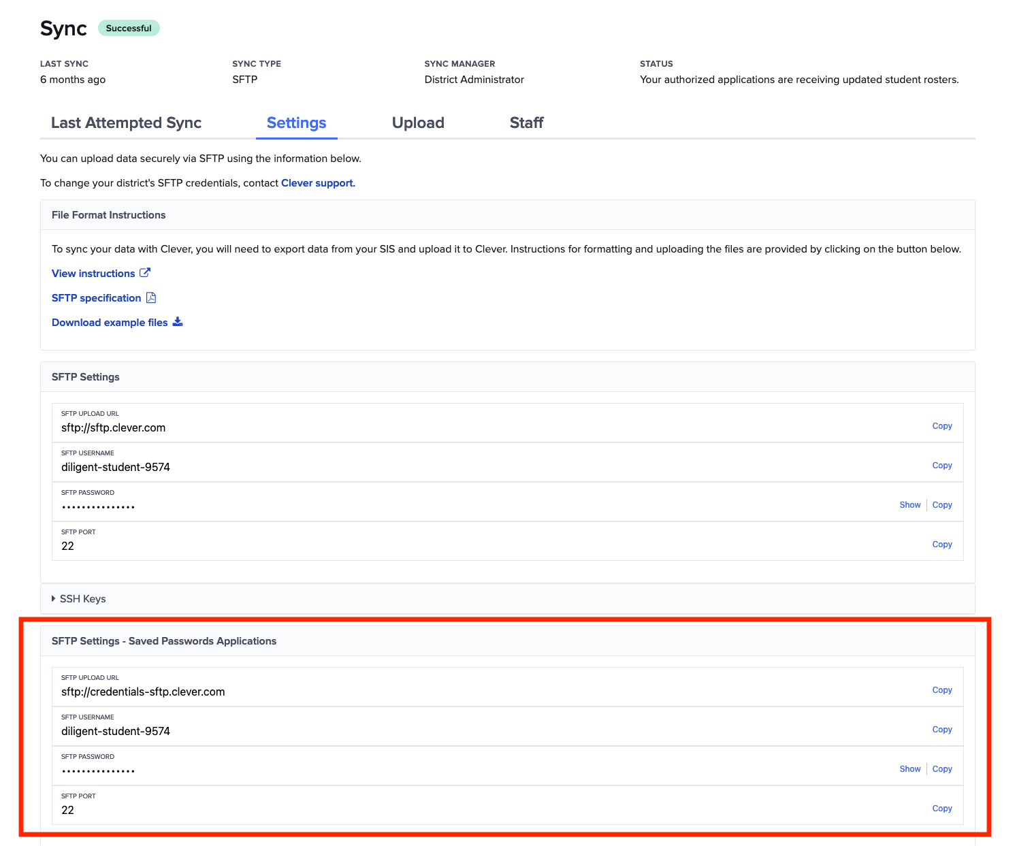Copy the SFTP port in SFTP Settings
Screen dimensions: 1017x846
(941, 544)
